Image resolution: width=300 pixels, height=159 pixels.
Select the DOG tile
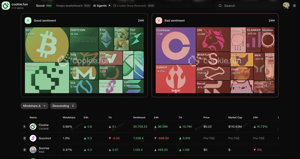(x=121, y=39)
